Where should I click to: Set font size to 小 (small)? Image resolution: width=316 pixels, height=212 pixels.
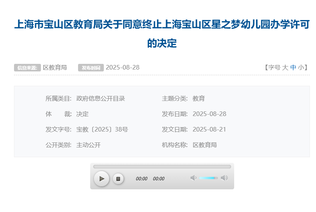[x=300, y=68]
